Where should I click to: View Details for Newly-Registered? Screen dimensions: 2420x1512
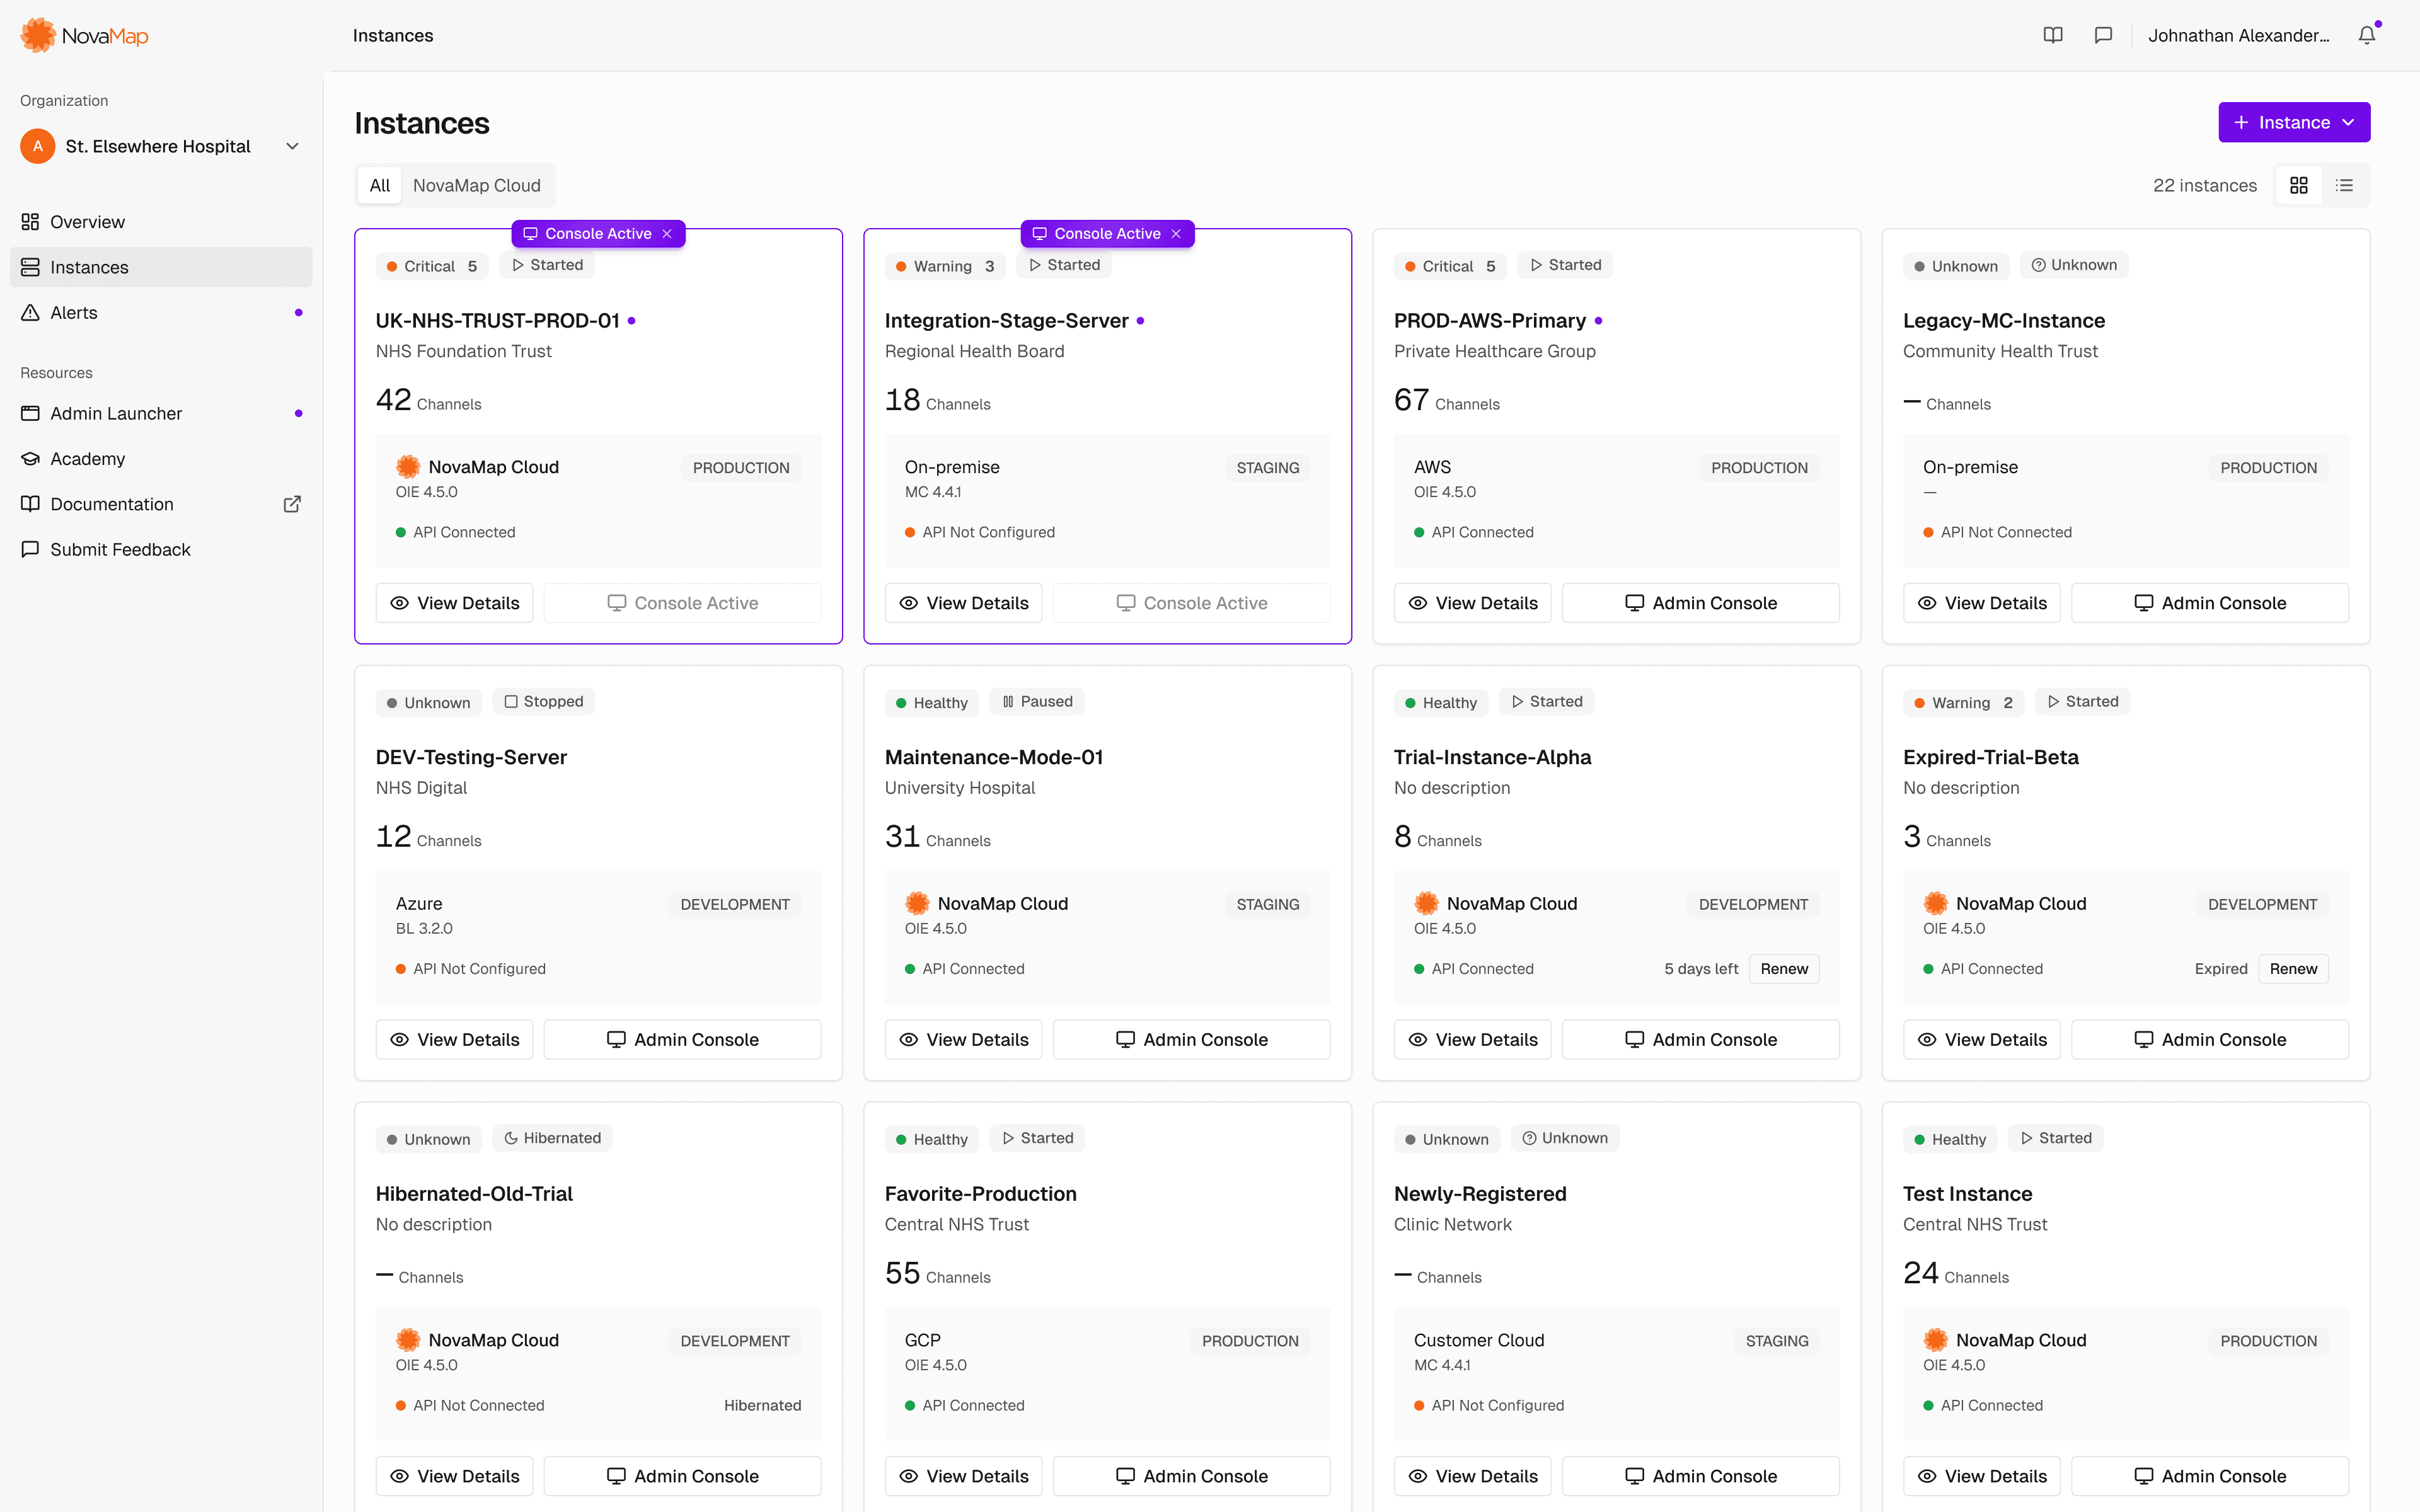coord(1472,1476)
